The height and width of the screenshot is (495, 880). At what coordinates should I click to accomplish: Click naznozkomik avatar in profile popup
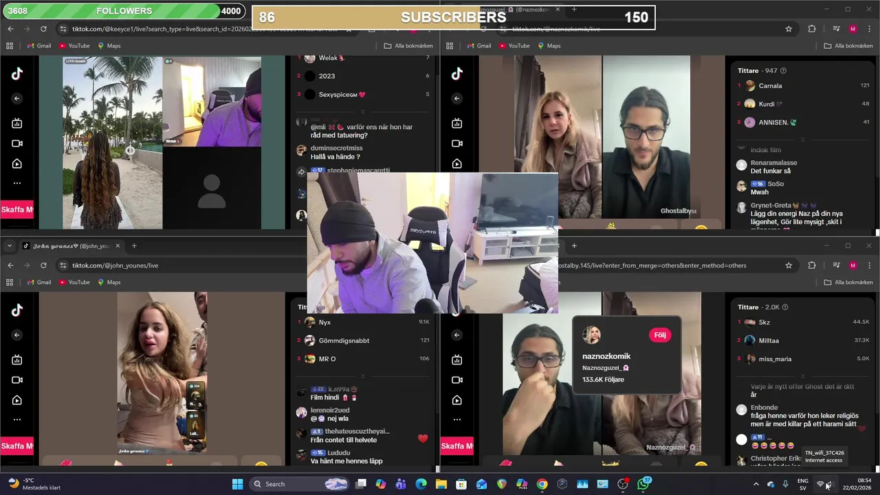pyautogui.click(x=591, y=335)
